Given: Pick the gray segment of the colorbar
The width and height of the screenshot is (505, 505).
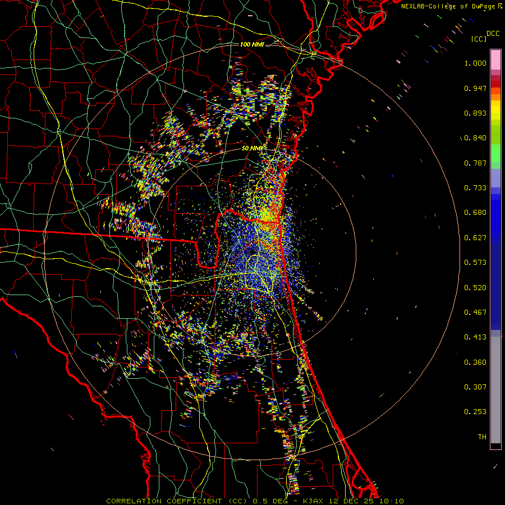Looking at the screenshot, I should click(495, 390).
